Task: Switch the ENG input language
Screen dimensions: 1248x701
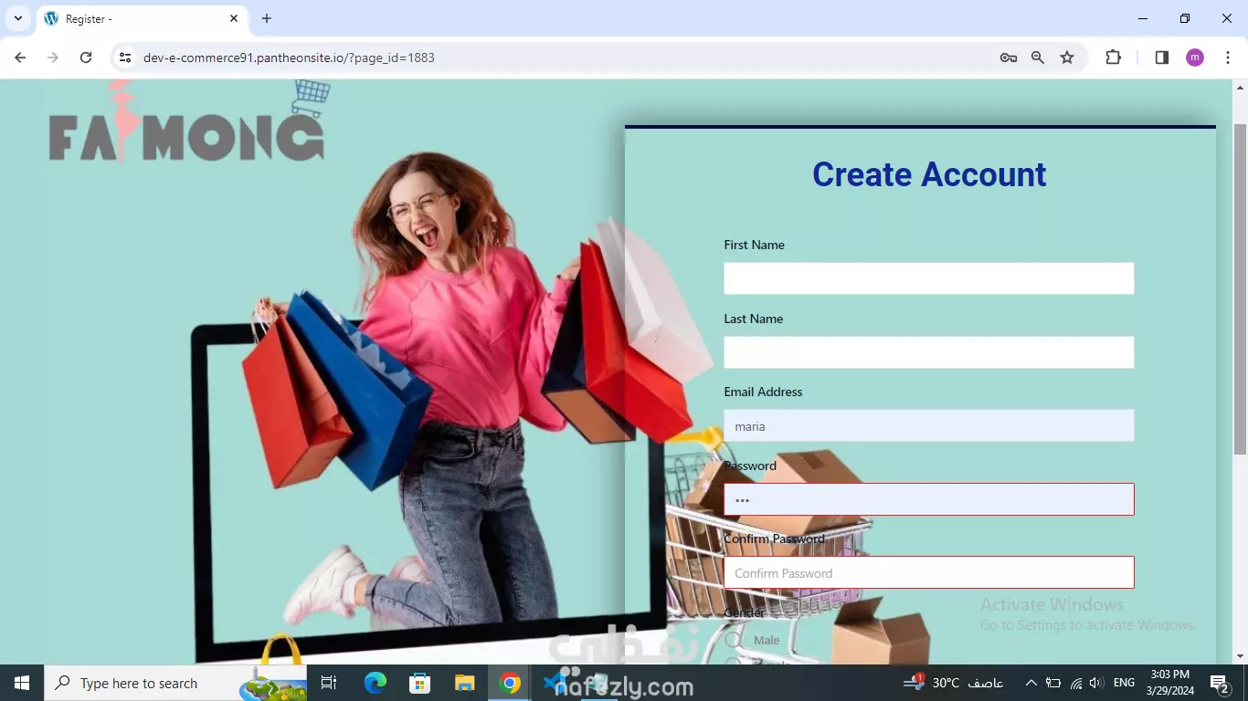Action: point(1125,683)
